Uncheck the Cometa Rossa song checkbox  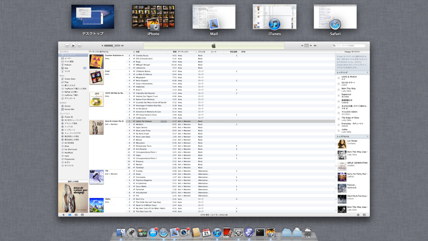coord(134,55)
